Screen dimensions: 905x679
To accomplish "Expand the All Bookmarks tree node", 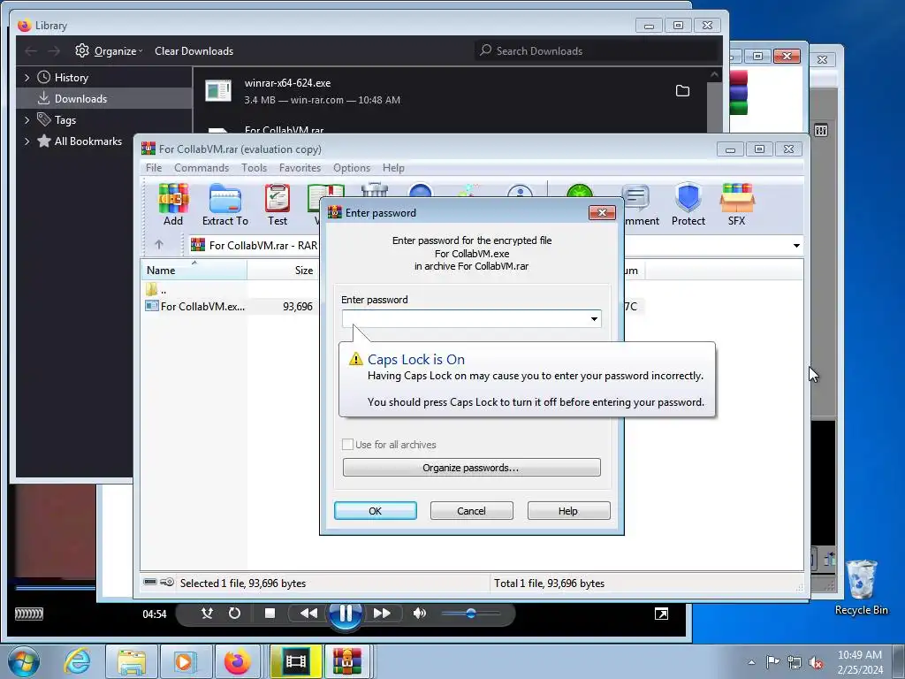I will (27, 141).
